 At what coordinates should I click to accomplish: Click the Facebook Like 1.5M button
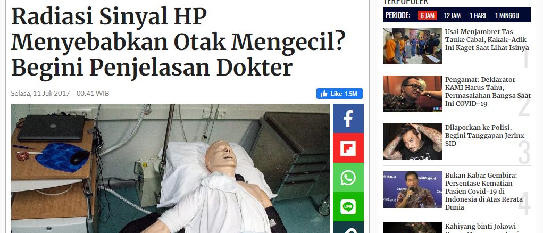339,94
